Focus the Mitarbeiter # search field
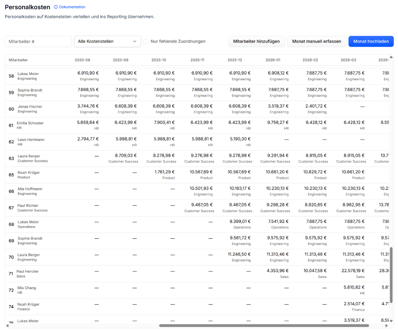Screen dimensions: 398x332 point(38,41)
